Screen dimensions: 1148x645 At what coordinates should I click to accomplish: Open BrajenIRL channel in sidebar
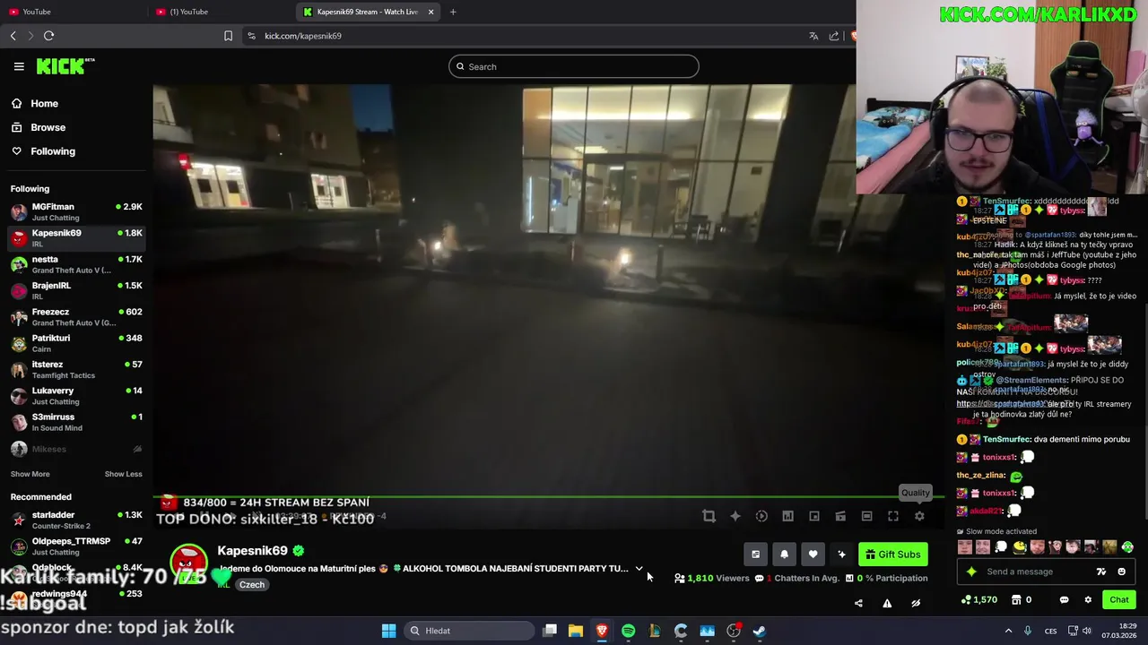(x=76, y=290)
